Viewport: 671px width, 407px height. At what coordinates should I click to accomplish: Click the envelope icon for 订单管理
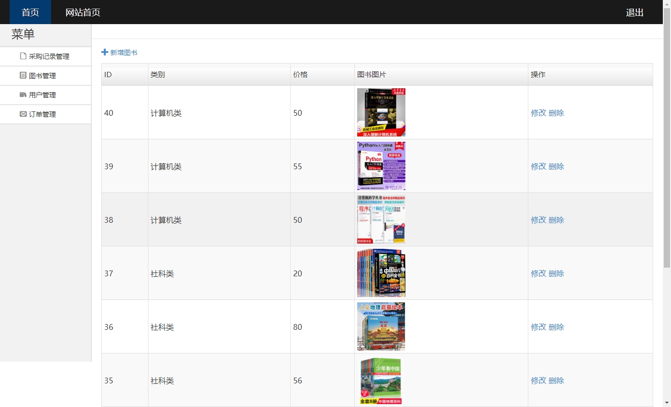click(x=23, y=114)
